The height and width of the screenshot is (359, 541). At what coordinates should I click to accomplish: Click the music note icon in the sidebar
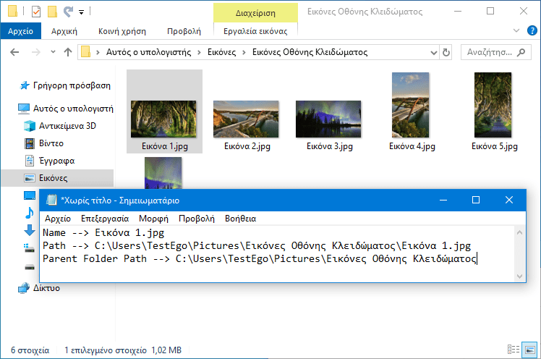[30, 213]
